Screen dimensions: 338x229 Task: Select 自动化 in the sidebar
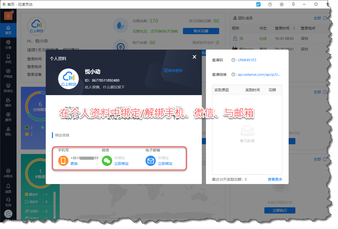[x=8, y=88]
